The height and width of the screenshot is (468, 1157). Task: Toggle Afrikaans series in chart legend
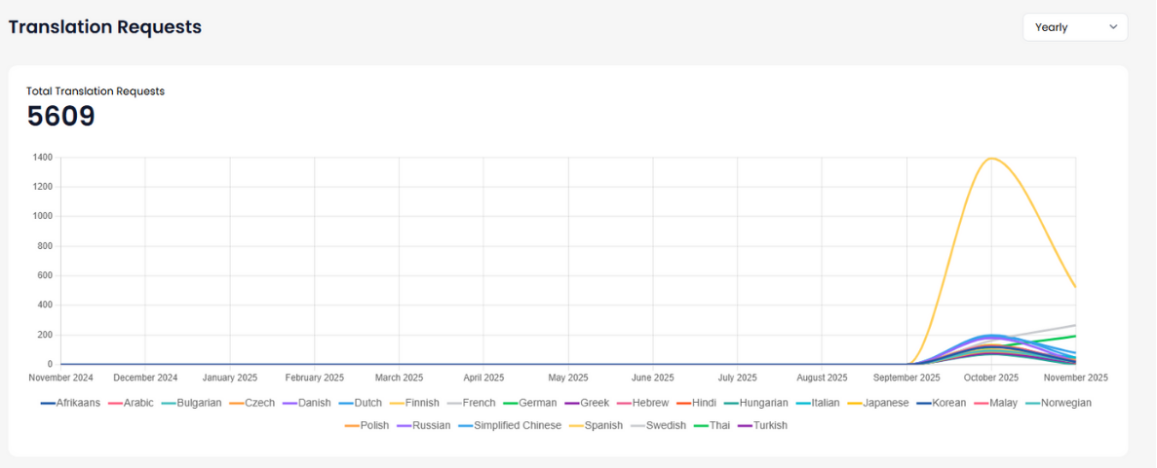pyautogui.click(x=70, y=403)
